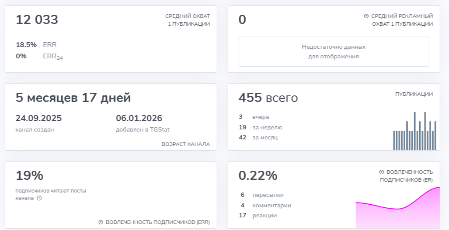
Task: Click help icon beside СРЕДНИЙ РЕКЛАМНЫЙ ОХВАТ
Action: [x=366, y=16]
